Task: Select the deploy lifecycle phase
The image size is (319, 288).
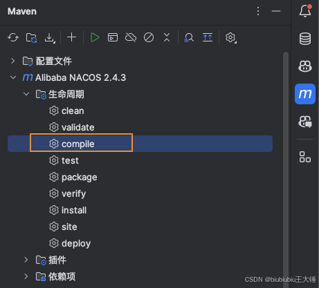Action: click(x=76, y=243)
